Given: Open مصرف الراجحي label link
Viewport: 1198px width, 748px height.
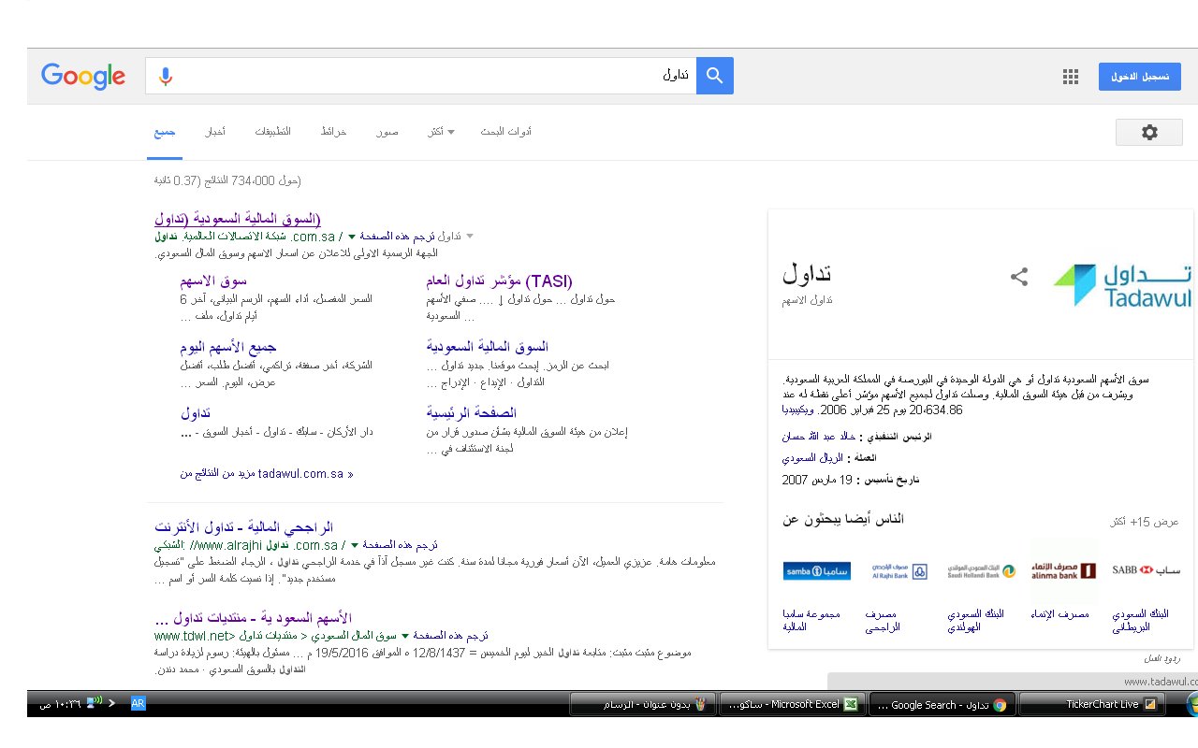Looking at the screenshot, I should tap(883, 621).
